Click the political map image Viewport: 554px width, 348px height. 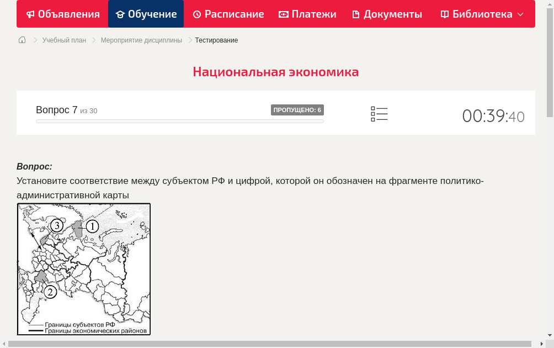83,269
